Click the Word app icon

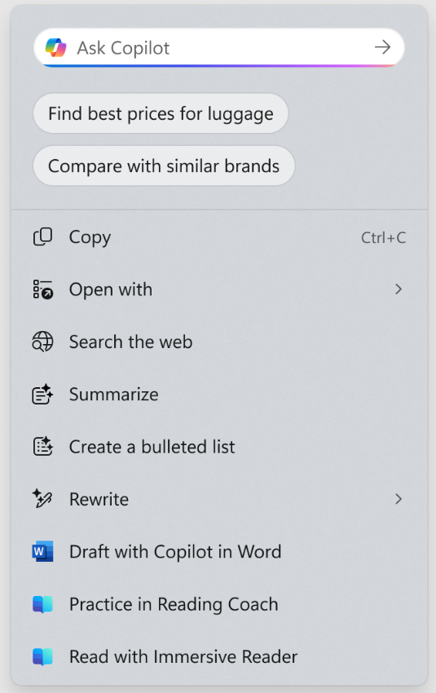coord(42,551)
